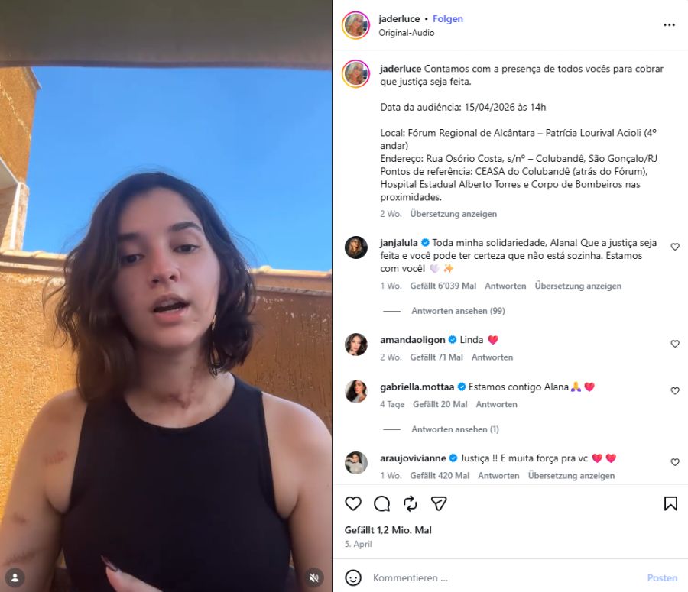Open janjalula's profile picture

(x=355, y=247)
